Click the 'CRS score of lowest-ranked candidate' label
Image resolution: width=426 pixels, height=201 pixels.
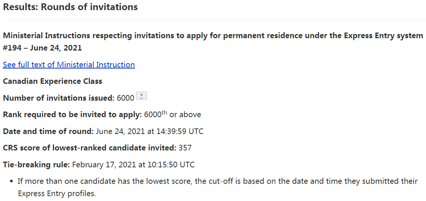pyautogui.click(x=89, y=148)
